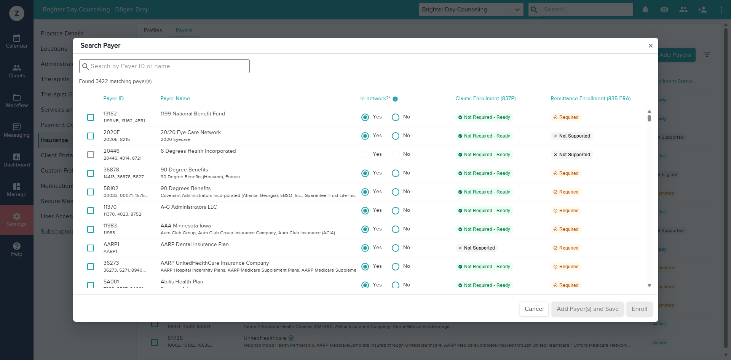This screenshot has width=731, height=360.
Task: Open Practice Details settings menu
Action: coord(62,34)
